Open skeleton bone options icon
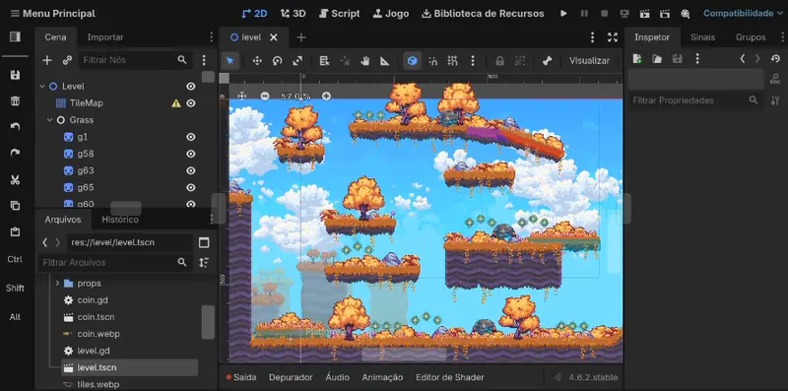Screen dimensions: 788x391 click(547, 61)
